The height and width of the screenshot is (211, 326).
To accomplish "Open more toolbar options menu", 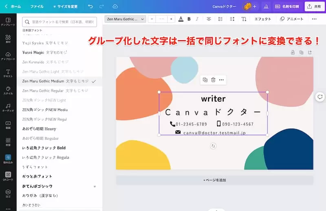I will 314,19.
